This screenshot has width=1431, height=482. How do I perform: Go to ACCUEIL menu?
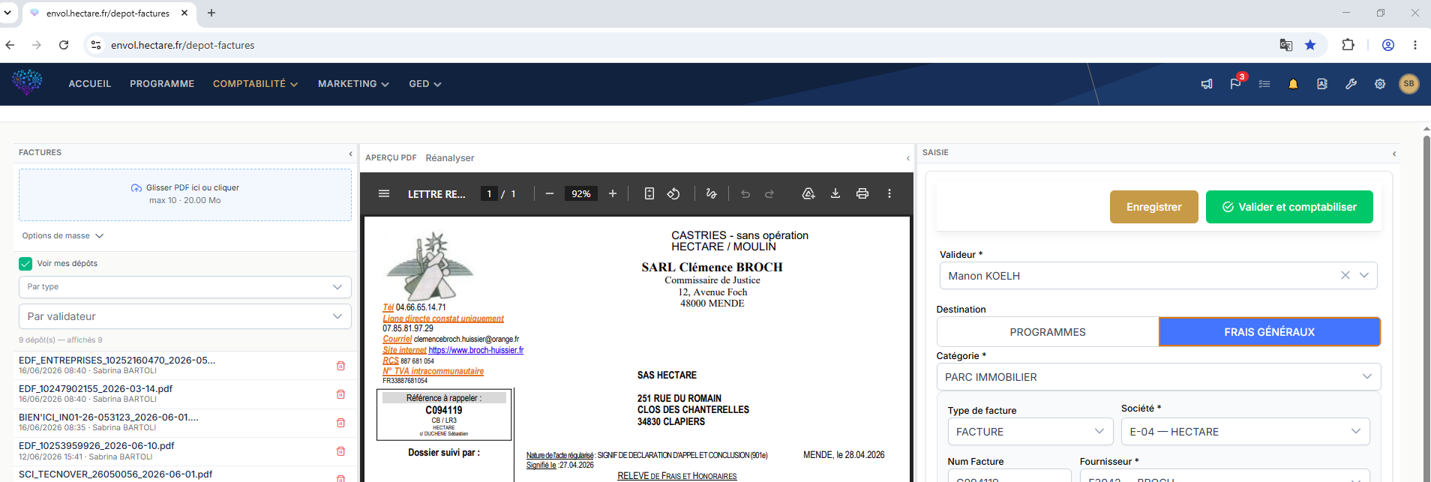tap(90, 84)
